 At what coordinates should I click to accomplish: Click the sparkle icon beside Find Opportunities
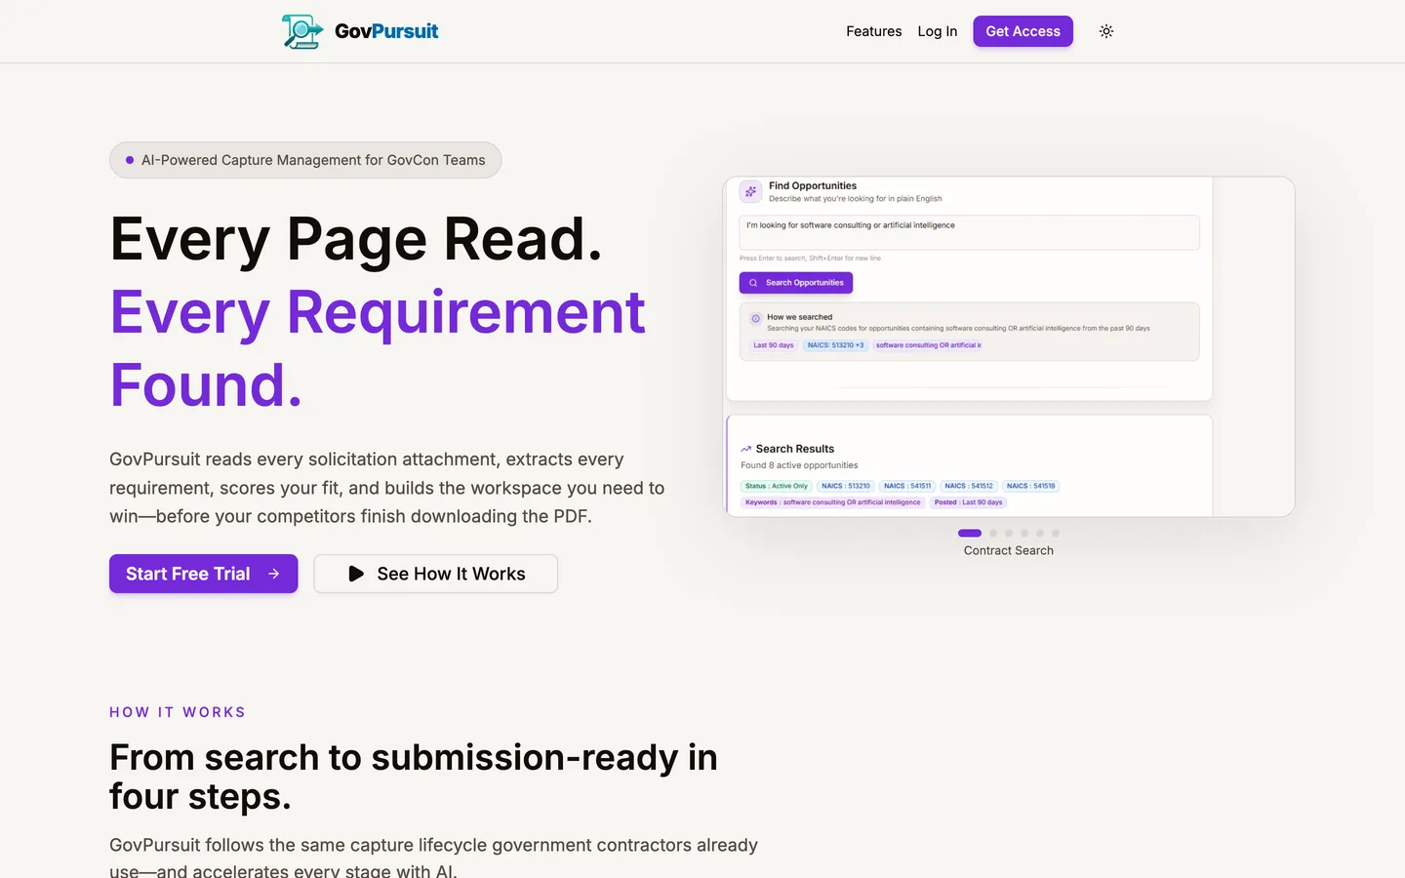pyautogui.click(x=750, y=191)
